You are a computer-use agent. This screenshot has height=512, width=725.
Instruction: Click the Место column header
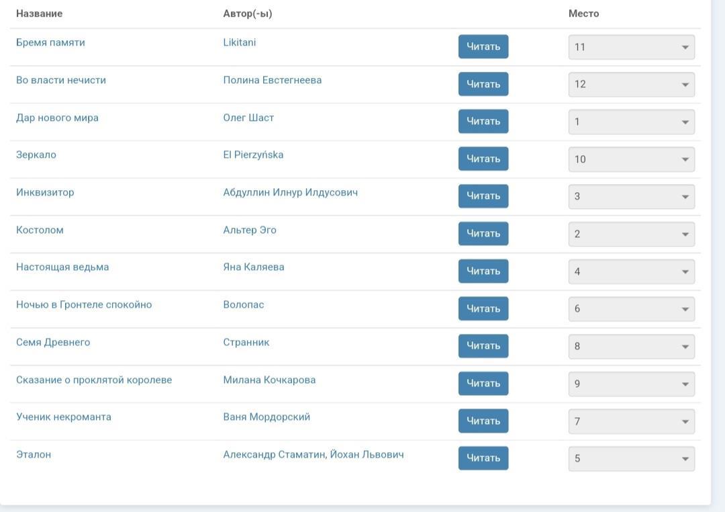(583, 13)
